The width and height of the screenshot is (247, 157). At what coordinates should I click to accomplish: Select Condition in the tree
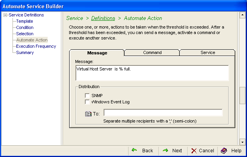pos(25,27)
